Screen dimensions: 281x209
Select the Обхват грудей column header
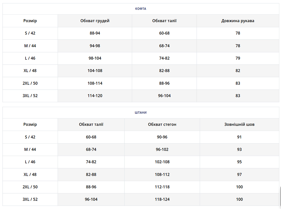pos(95,21)
